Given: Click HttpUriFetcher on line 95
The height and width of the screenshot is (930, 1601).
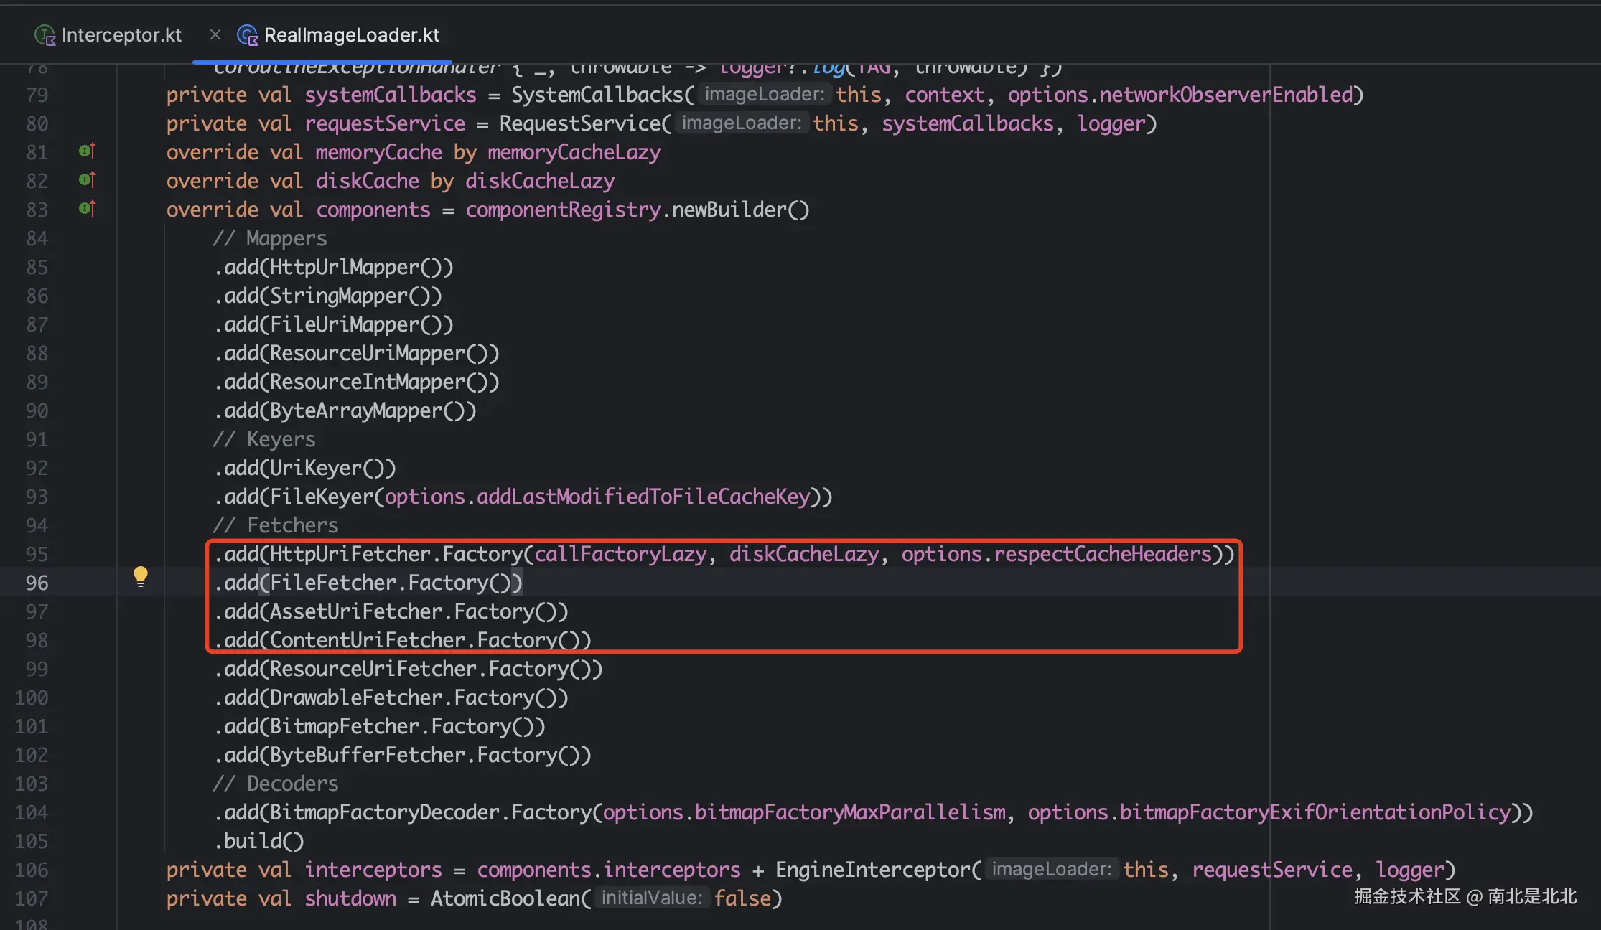Looking at the screenshot, I should pos(350,554).
